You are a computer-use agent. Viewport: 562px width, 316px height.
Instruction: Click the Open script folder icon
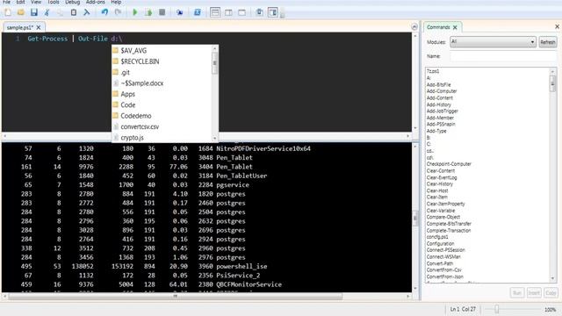pos(21,12)
